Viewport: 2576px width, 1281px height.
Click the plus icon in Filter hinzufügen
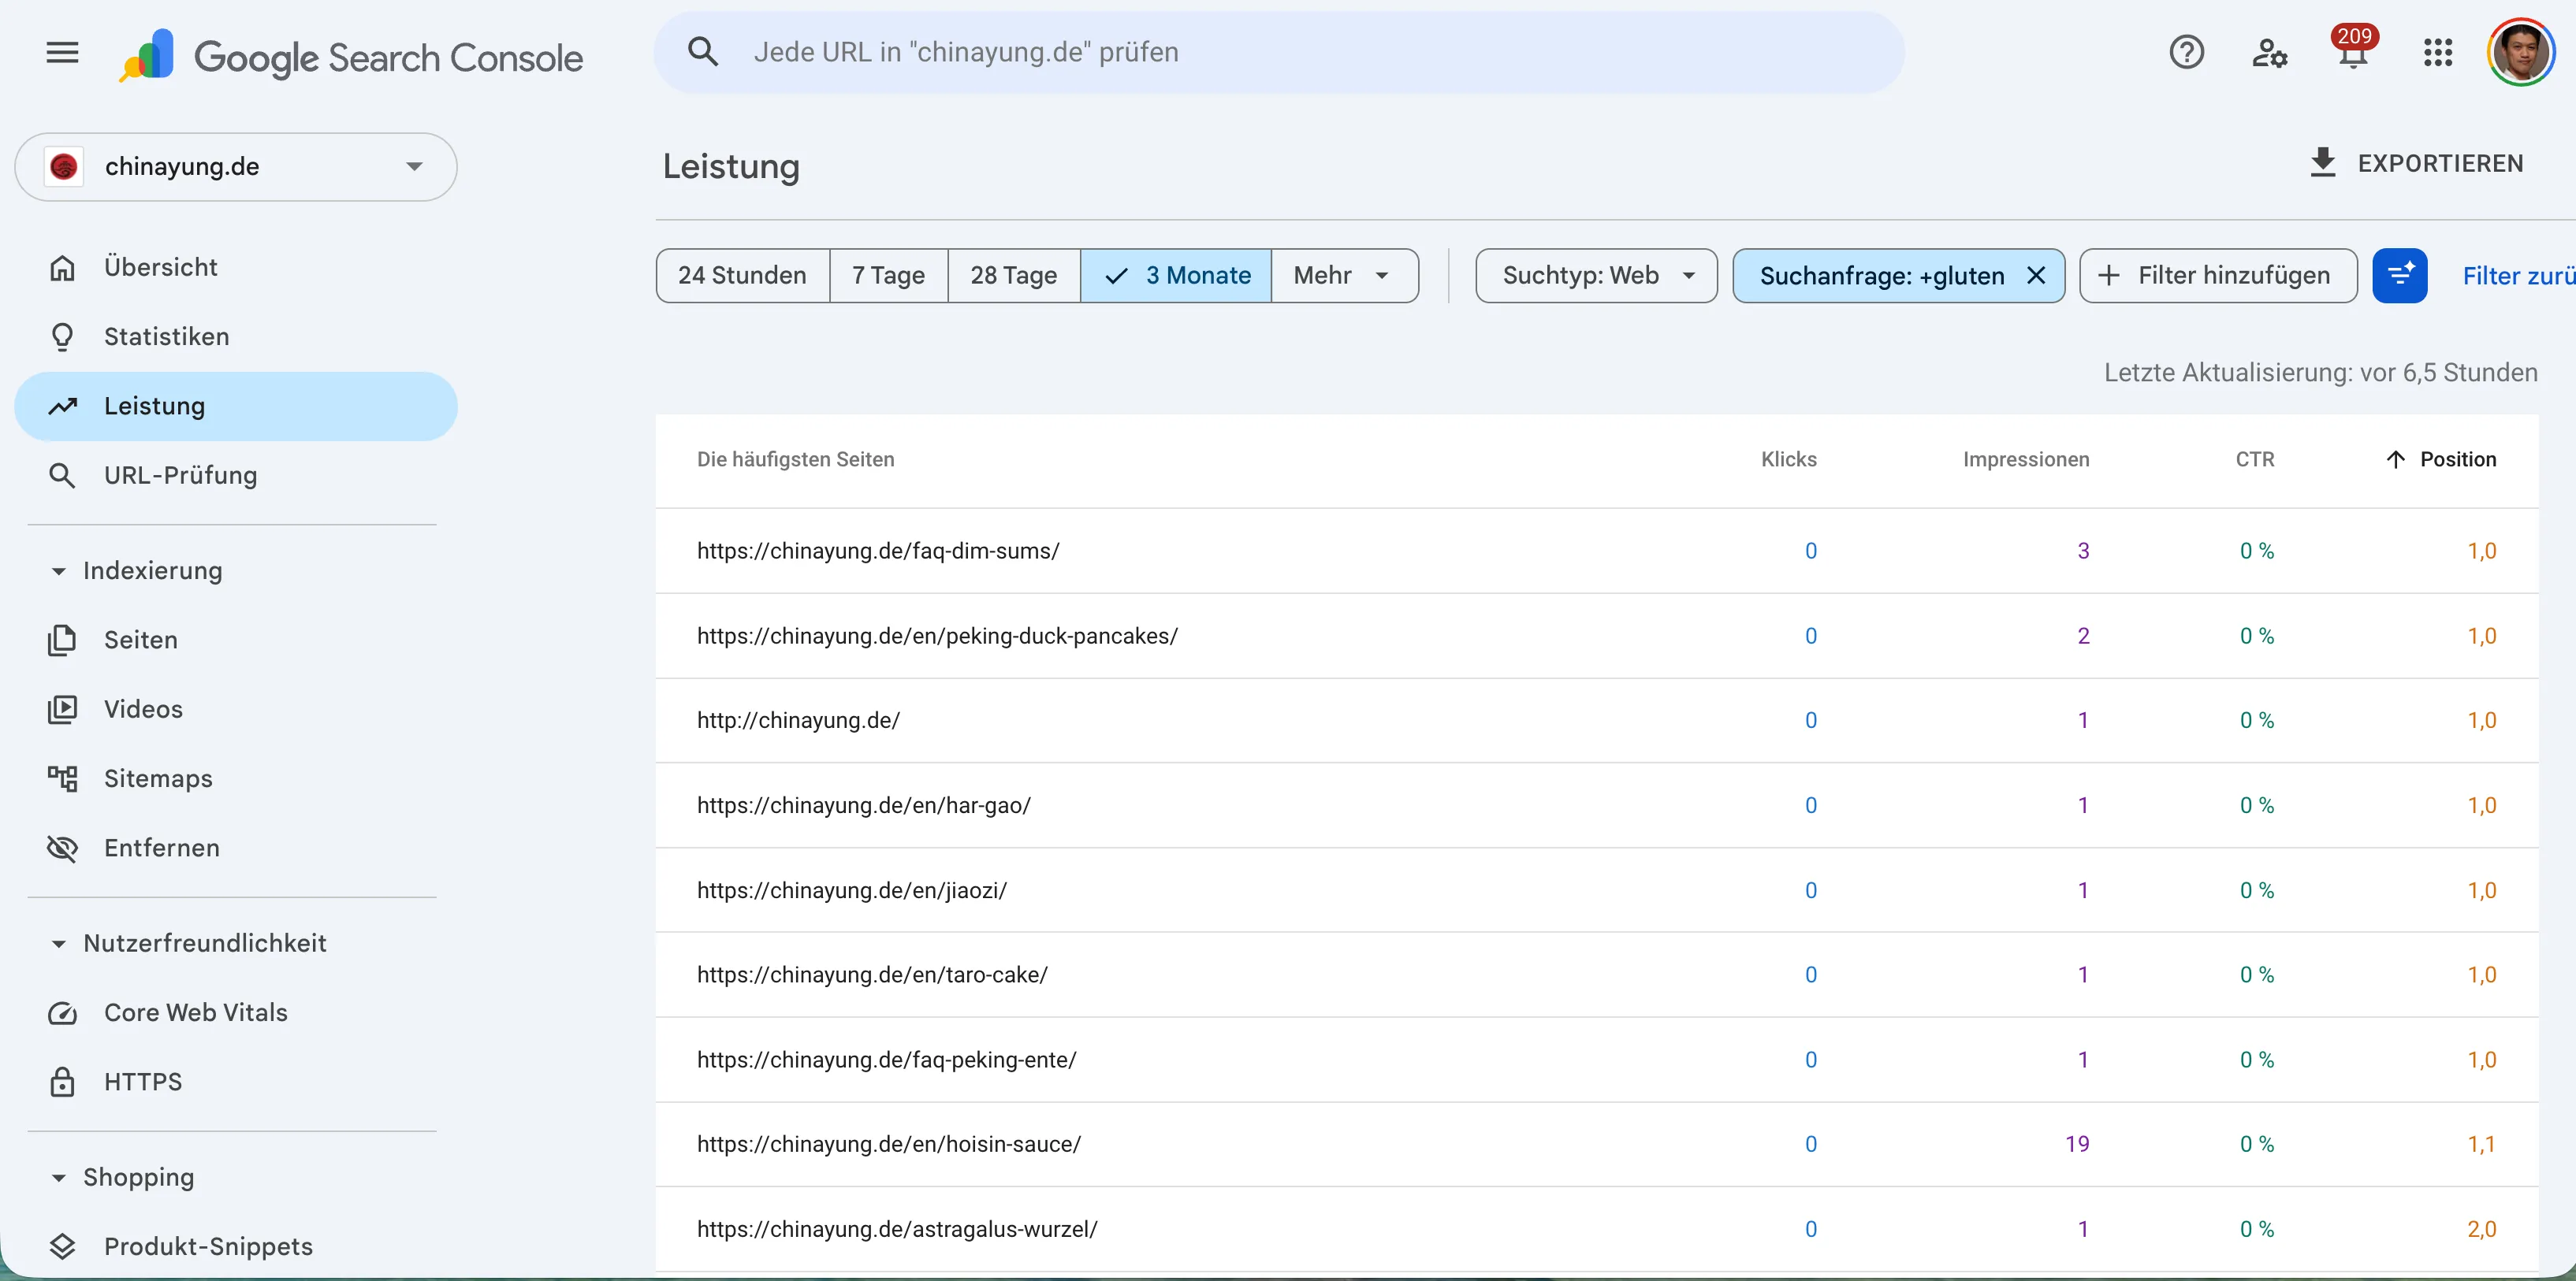click(x=2108, y=276)
